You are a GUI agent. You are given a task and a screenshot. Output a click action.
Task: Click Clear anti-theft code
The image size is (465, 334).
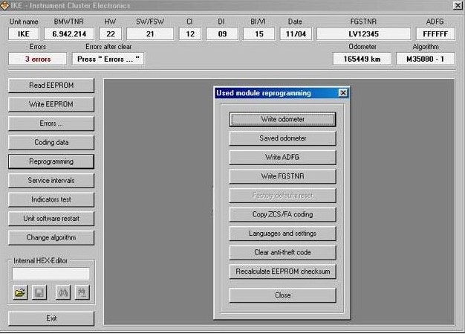[x=282, y=252]
